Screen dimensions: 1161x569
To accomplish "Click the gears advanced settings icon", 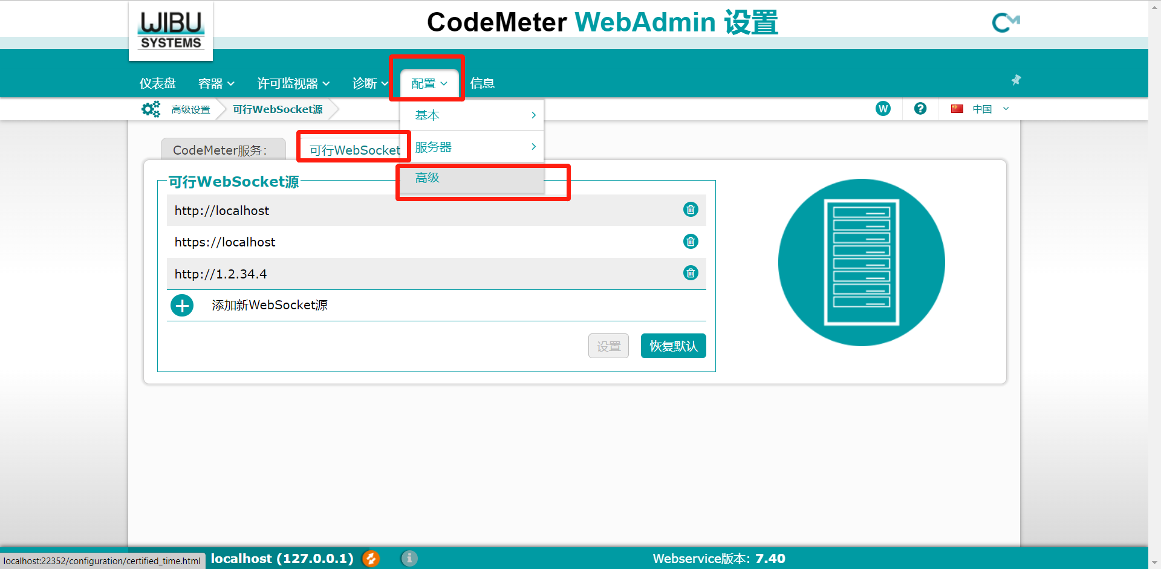I will pos(151,109).
